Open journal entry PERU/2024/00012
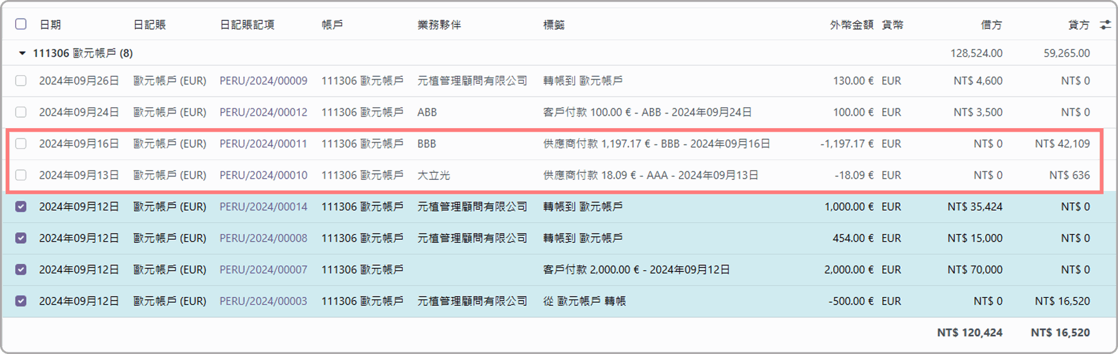Screen dimensions: 1118x354 click(x=263, y=112)
